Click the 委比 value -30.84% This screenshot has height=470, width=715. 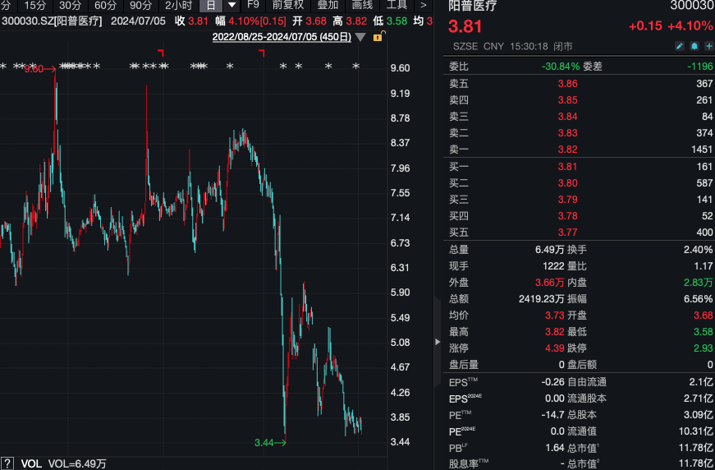click(x=561, y=67)
